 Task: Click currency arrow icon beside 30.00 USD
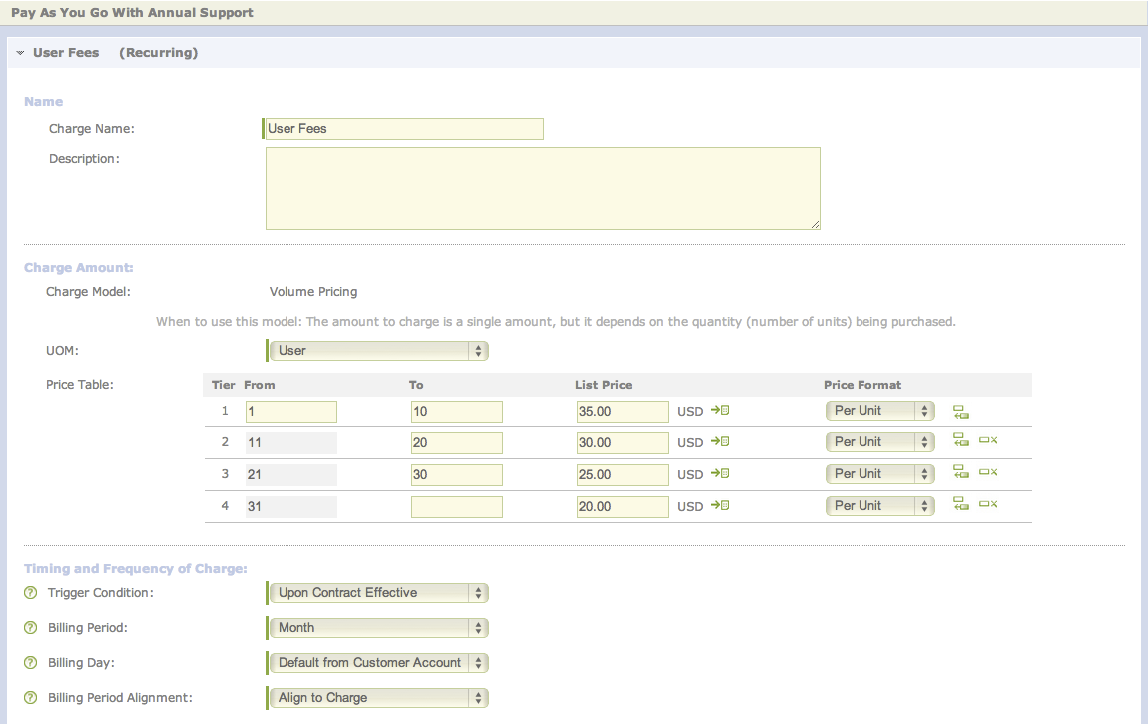coord(720,442)
